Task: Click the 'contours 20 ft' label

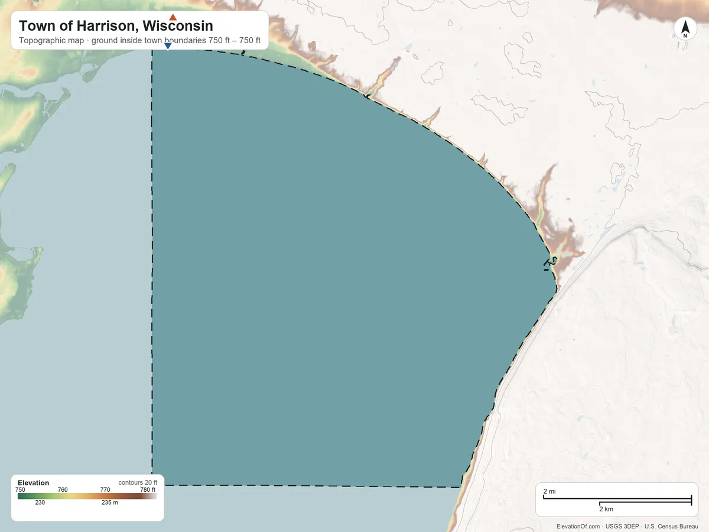Action: click(x=137, y=483)
